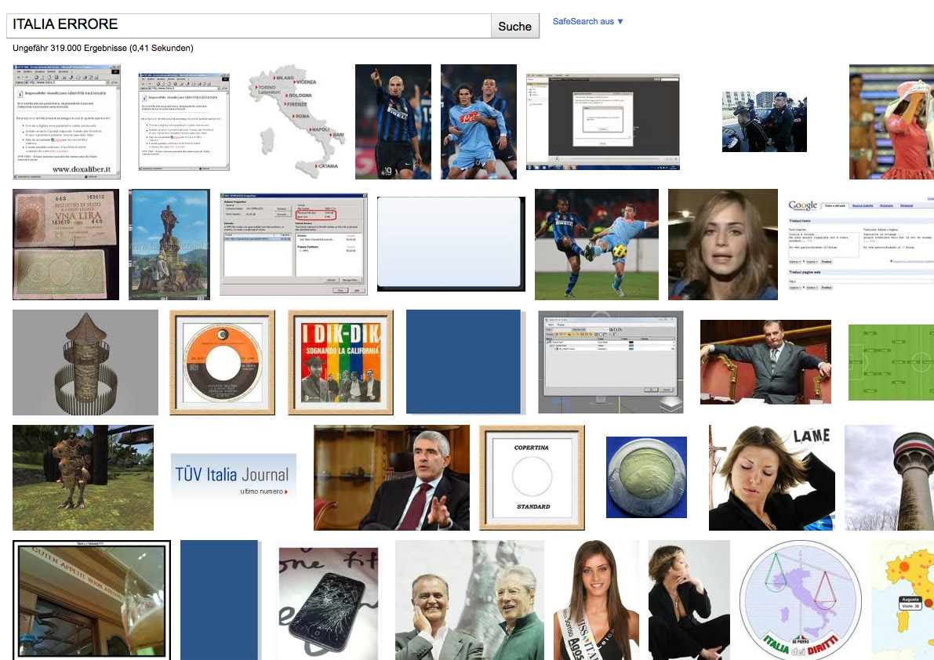Open the software window with list dialog thumbnail

pyautogui.click(x=611, y=362)
